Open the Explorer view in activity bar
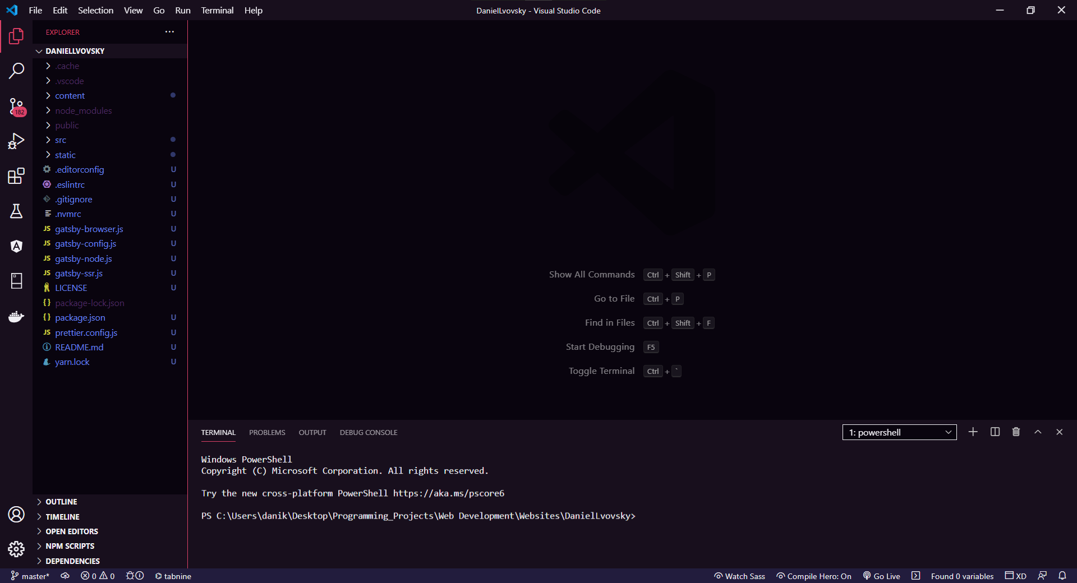Image resolution: width=1077 pixels, height=583 pixels. [x=16, y=36]
